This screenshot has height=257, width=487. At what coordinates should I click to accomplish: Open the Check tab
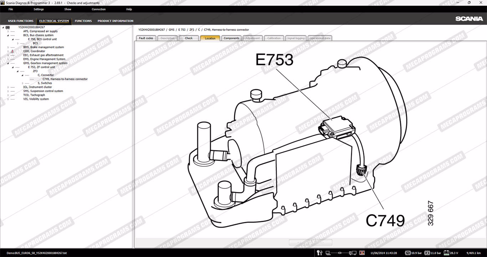click(189, 38)
